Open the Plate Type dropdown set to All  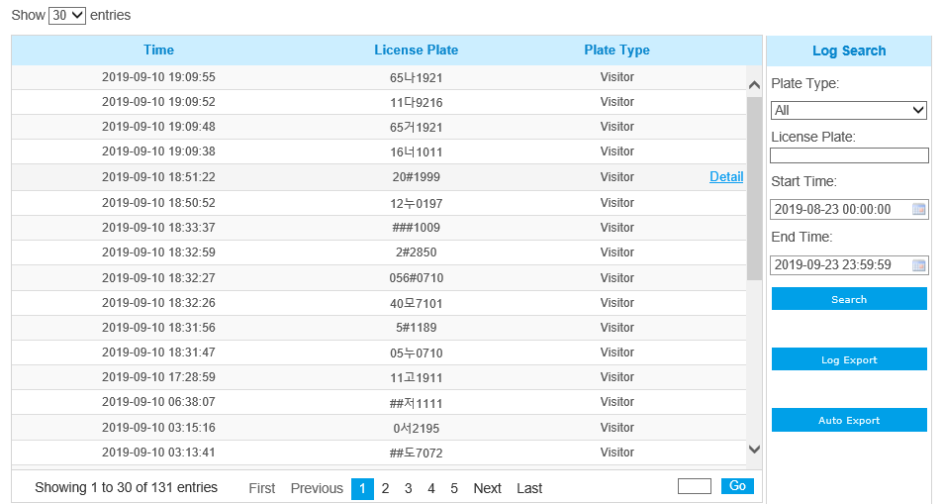(849, 110)
